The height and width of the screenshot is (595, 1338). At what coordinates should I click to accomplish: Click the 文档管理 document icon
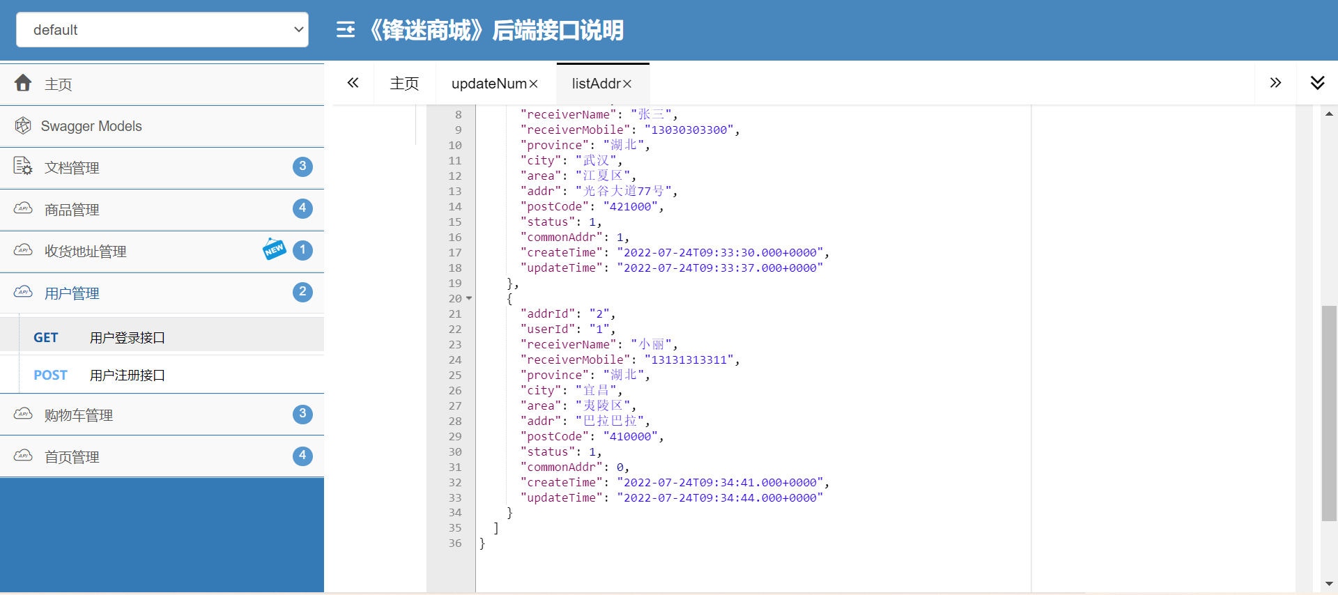point(23,167)
